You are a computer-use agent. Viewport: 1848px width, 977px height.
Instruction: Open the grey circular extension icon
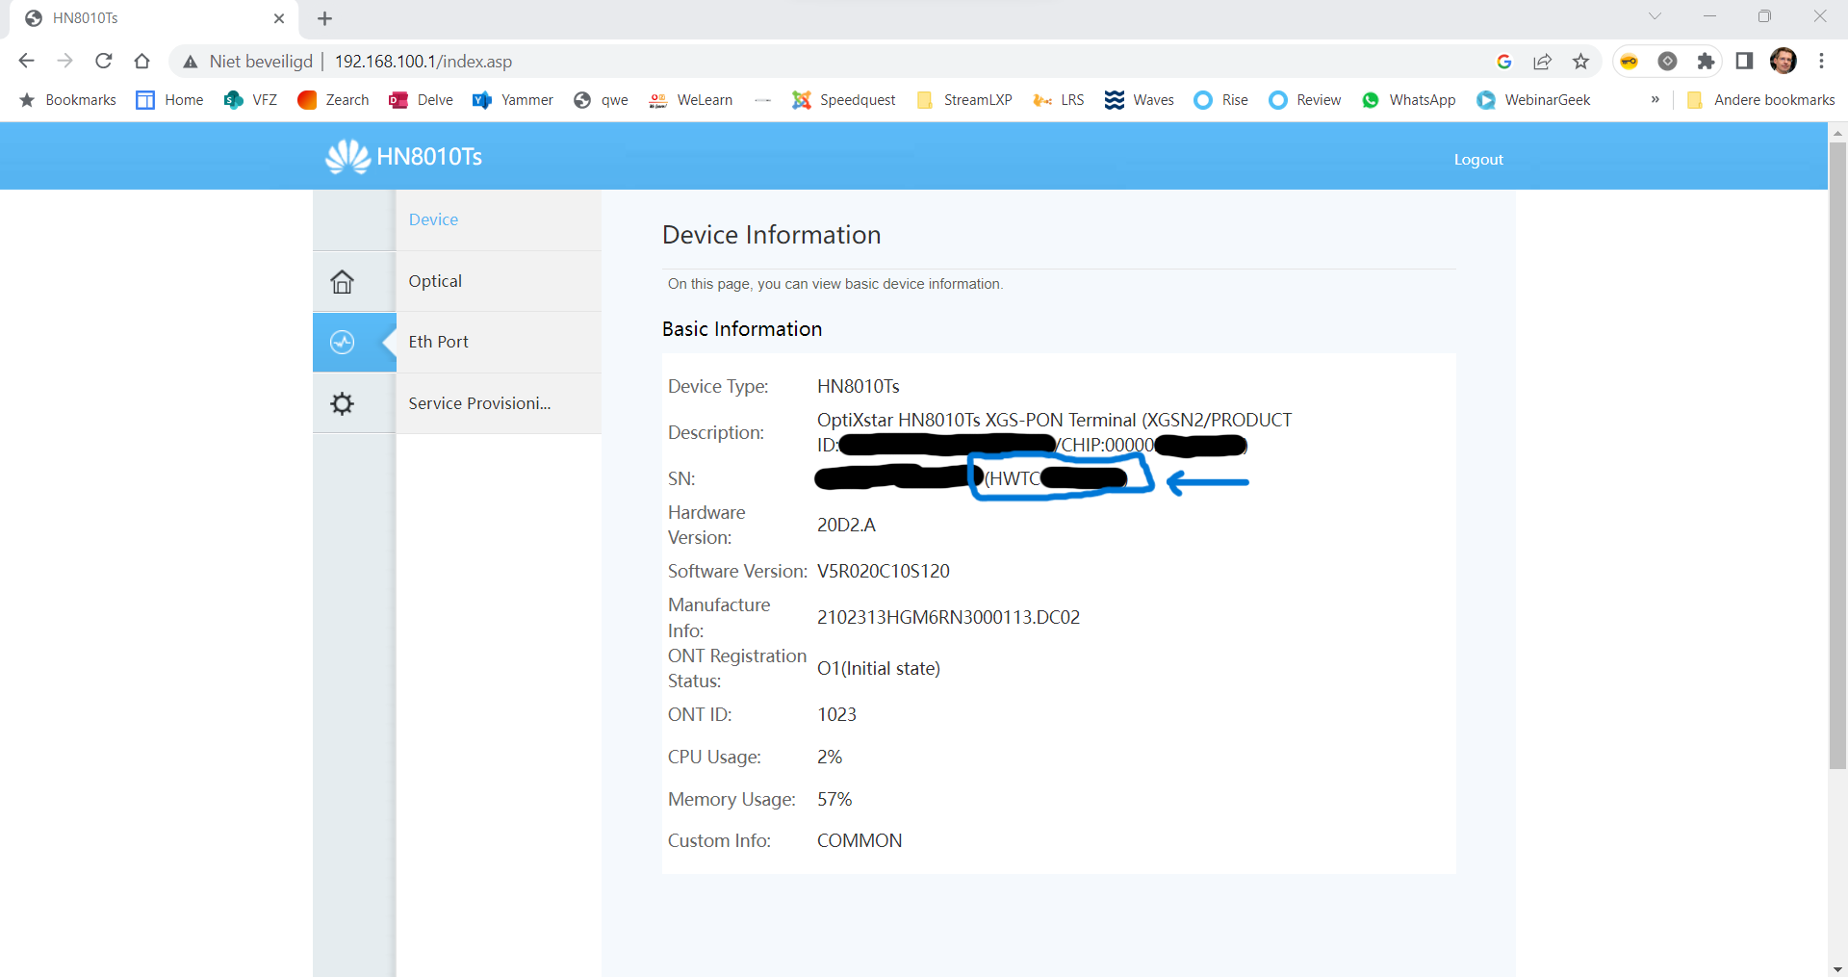1667,61
